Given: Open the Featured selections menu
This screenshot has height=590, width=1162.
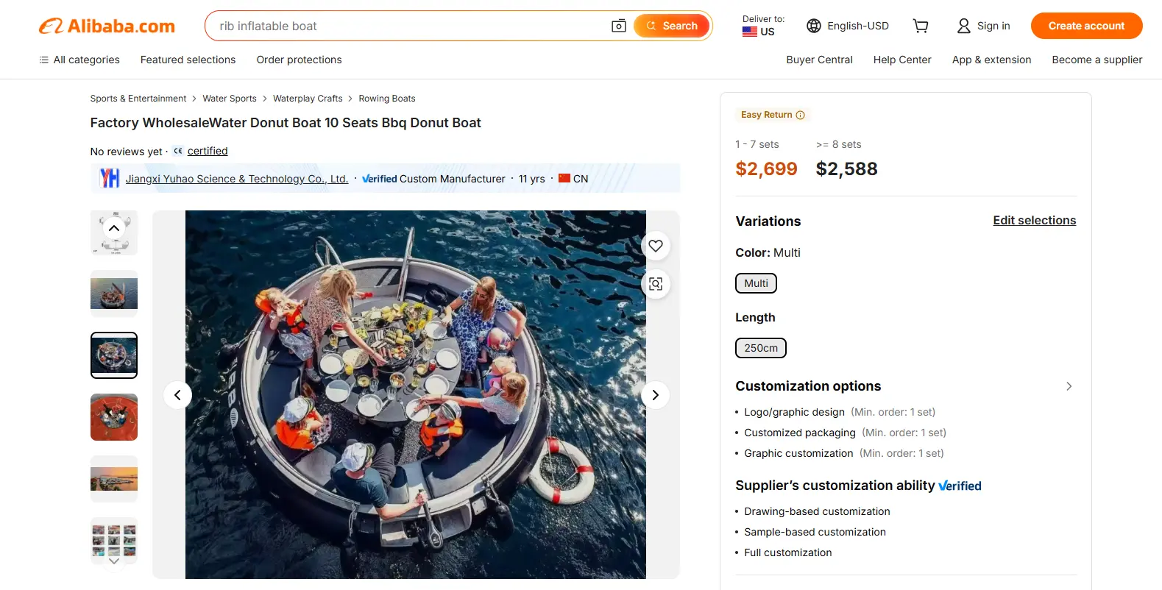Looking at the screenshot, I should coord(188,60).
